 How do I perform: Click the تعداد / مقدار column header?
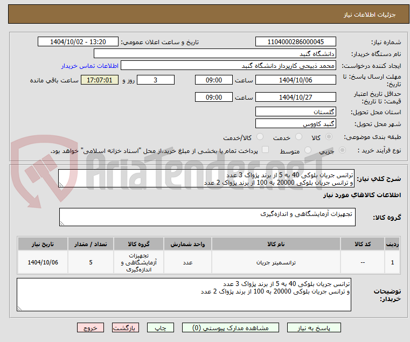coord(91,244)
